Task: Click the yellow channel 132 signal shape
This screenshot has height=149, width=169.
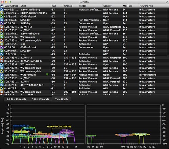Action: pos(141,140)
